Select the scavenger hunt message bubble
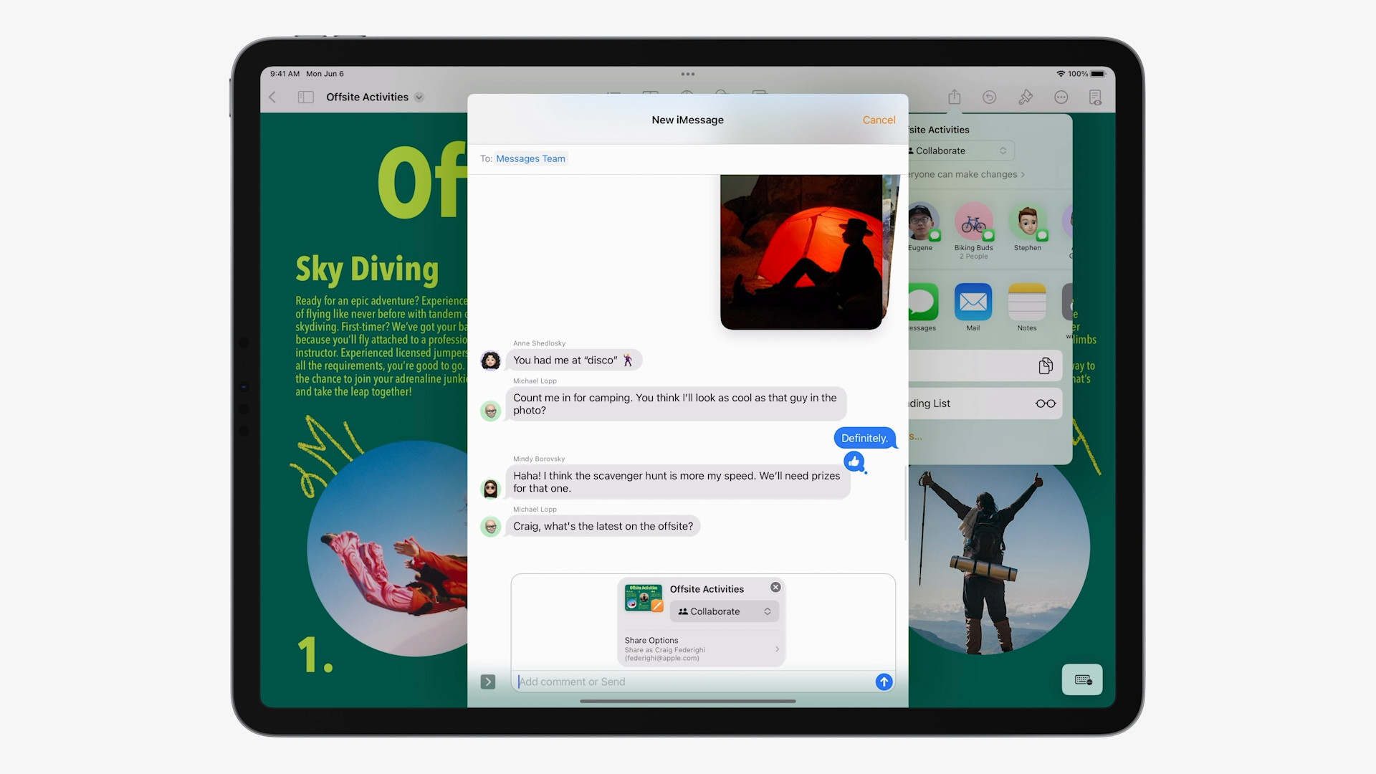The image size is (1376, 774). click(x=677, y=482)
